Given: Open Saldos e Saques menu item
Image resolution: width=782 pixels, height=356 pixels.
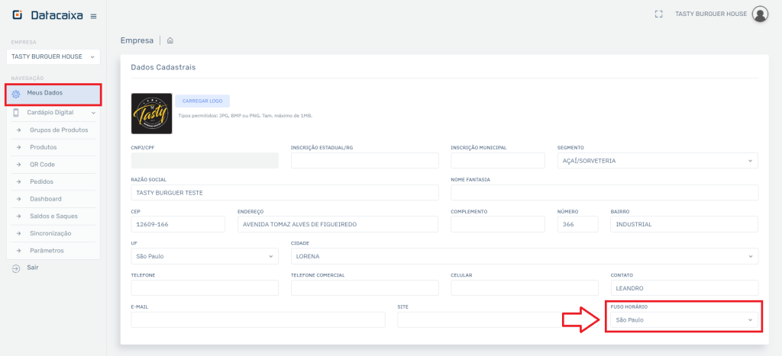Looking at the screenshot, I should coord(53,216).
